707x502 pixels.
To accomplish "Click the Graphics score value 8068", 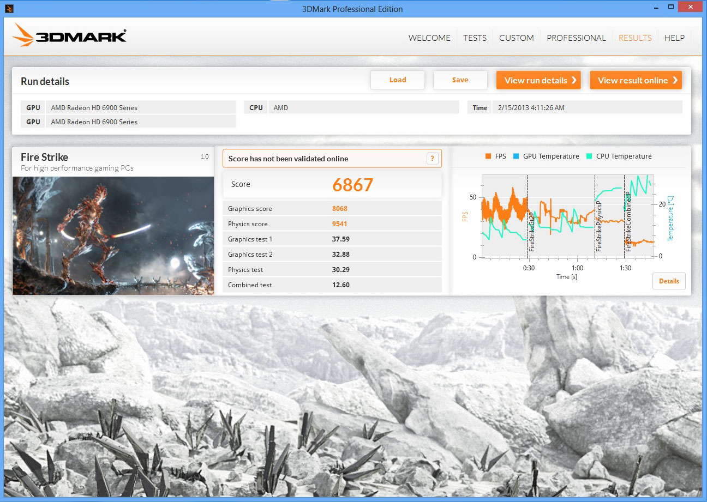I will (x=339, y=209).
